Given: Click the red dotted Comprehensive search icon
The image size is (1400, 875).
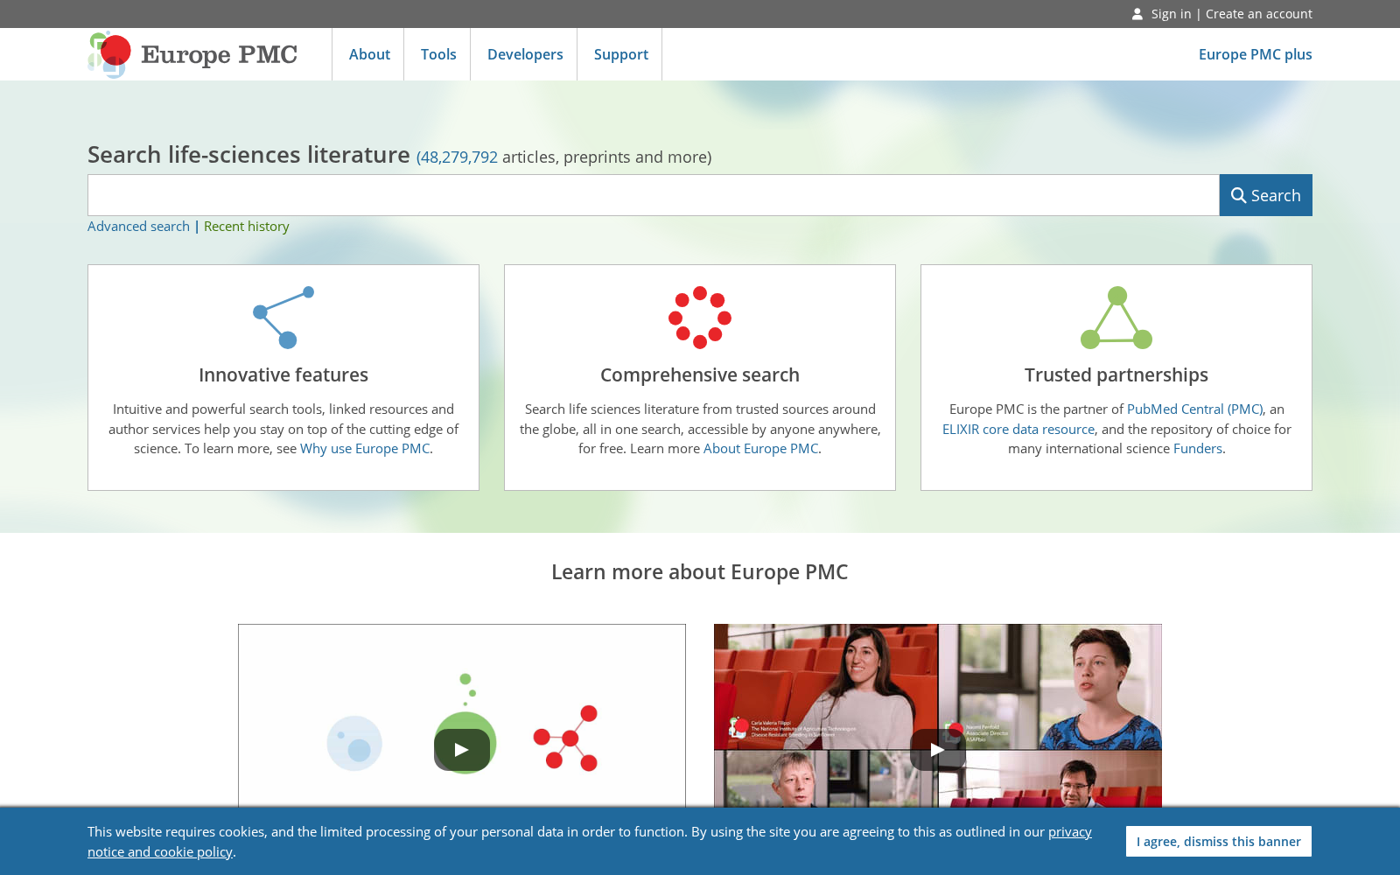Looking at the screenshot, I should tap(700, 317).
